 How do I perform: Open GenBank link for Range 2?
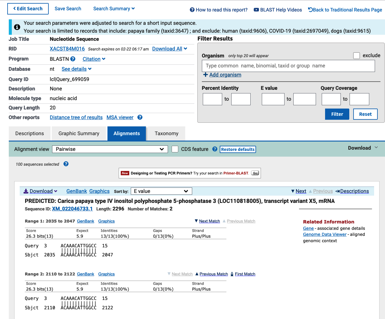coord(86,274)
